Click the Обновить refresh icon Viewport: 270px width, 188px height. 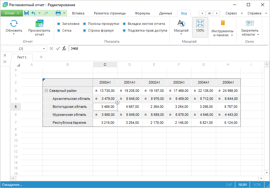pos(14,24)
